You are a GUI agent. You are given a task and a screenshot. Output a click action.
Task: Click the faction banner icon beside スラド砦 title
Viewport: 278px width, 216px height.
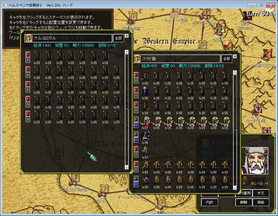tap(137, 59)
